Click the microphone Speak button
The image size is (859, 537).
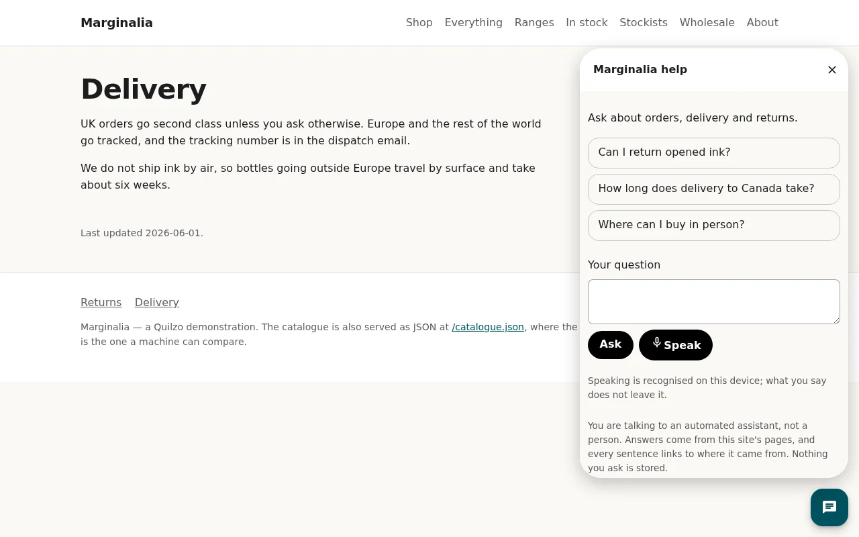point(676,345)
